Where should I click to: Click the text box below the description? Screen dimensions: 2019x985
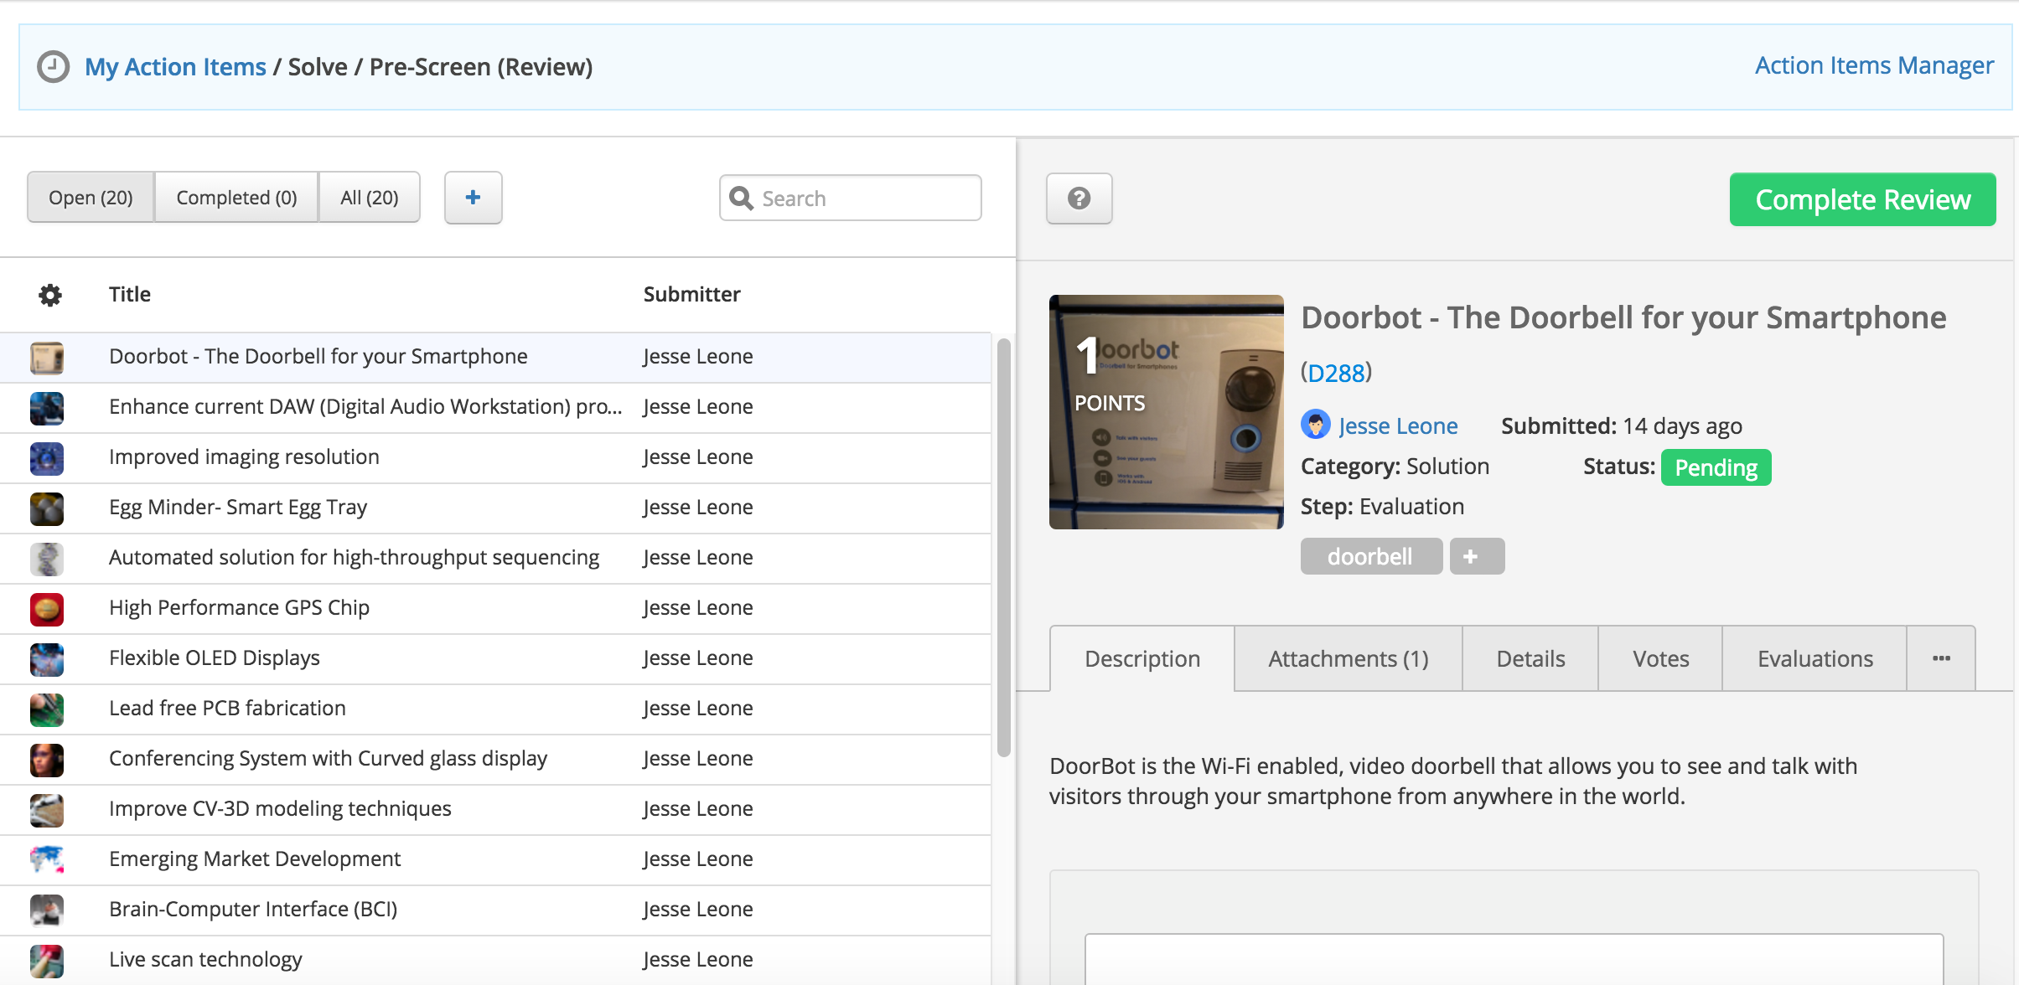click(1514, 959)
